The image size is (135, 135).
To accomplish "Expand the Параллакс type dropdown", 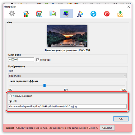I will [67, 76].
